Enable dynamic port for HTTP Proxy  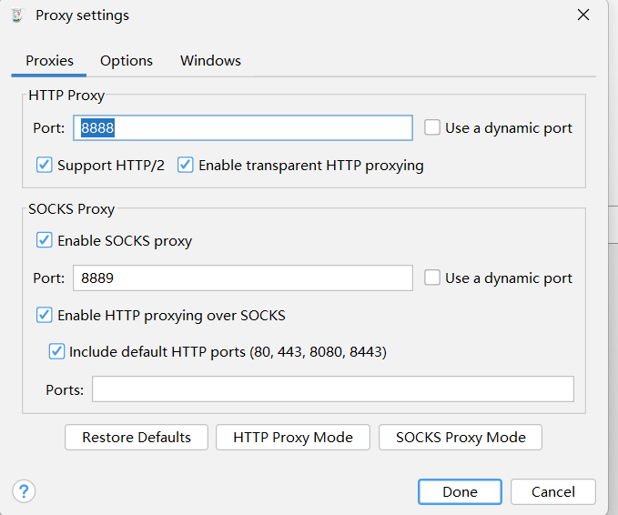432,128
